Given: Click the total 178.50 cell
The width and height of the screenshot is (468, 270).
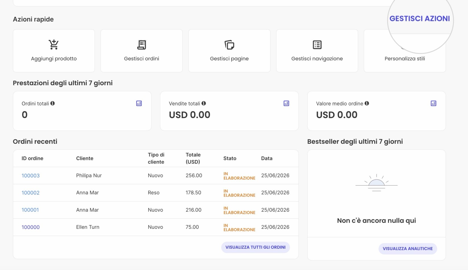Looking at the screenshot, I should pos(193,193).
